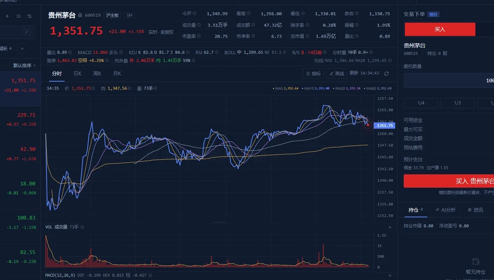Image resolution: width=494 pixels, height=280 pixels.
Task: Open the watchlist batch-edit checklist icon
Action: pos(18,16)
